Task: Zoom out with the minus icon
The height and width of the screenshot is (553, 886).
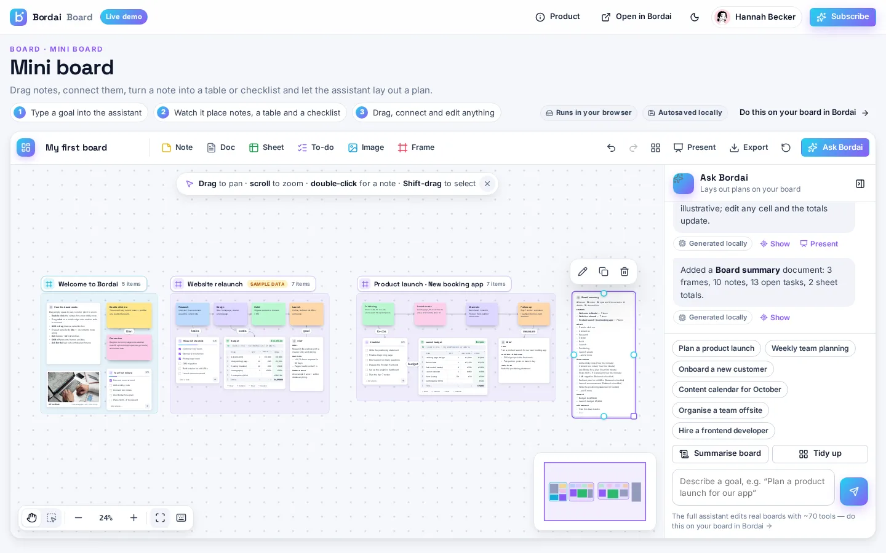Action: pos(78,518)
